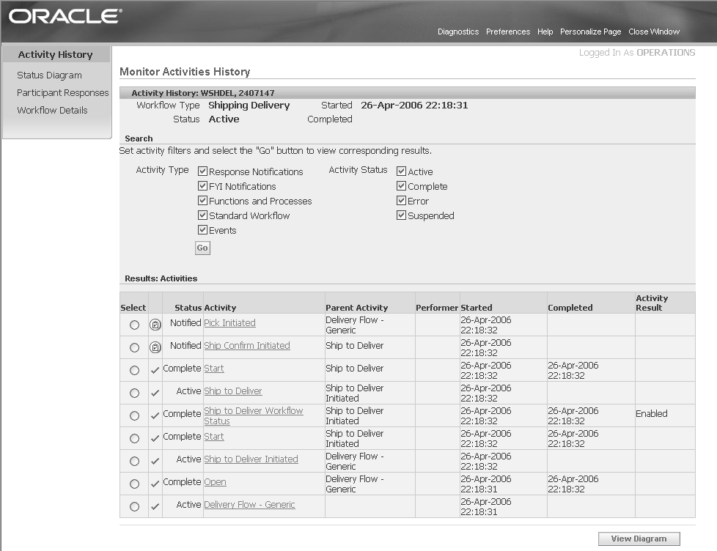Viewport: 717px width, 551px height.
Task: Open Participant Responses page
Action: [x=62, y=93]
